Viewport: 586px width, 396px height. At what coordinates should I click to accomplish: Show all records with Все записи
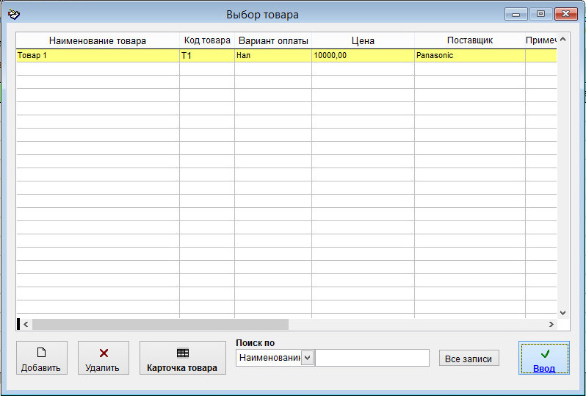469,359
